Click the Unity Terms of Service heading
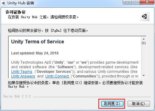The image size is (155, 111). [38, 42]
